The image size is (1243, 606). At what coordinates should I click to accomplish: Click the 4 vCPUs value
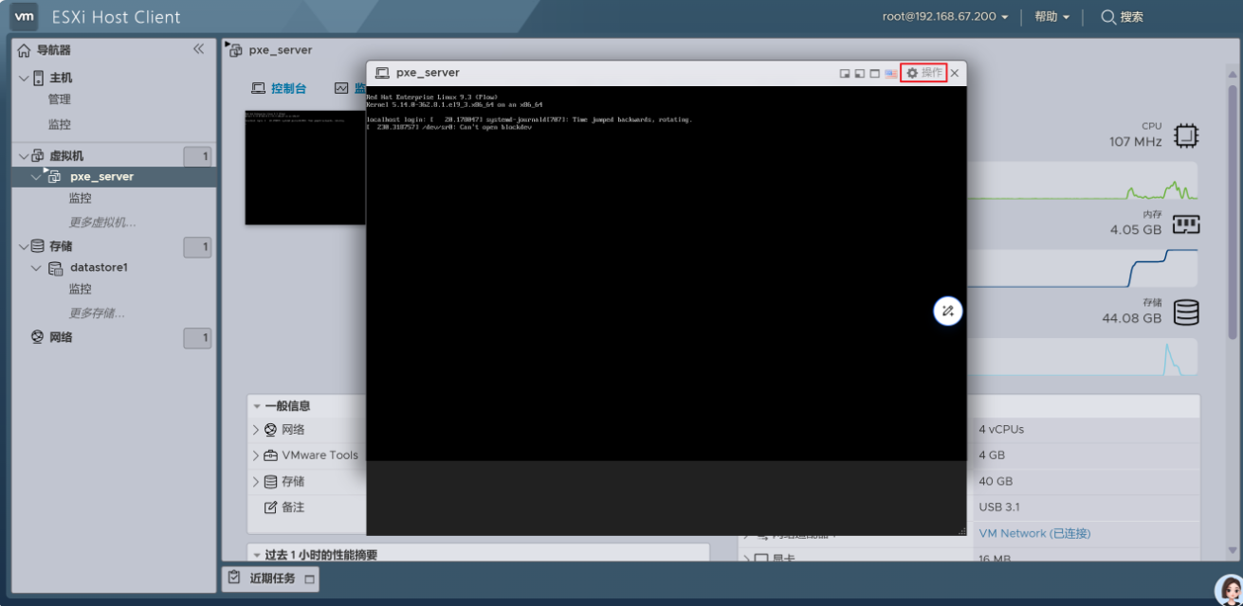click(1001, 429)
